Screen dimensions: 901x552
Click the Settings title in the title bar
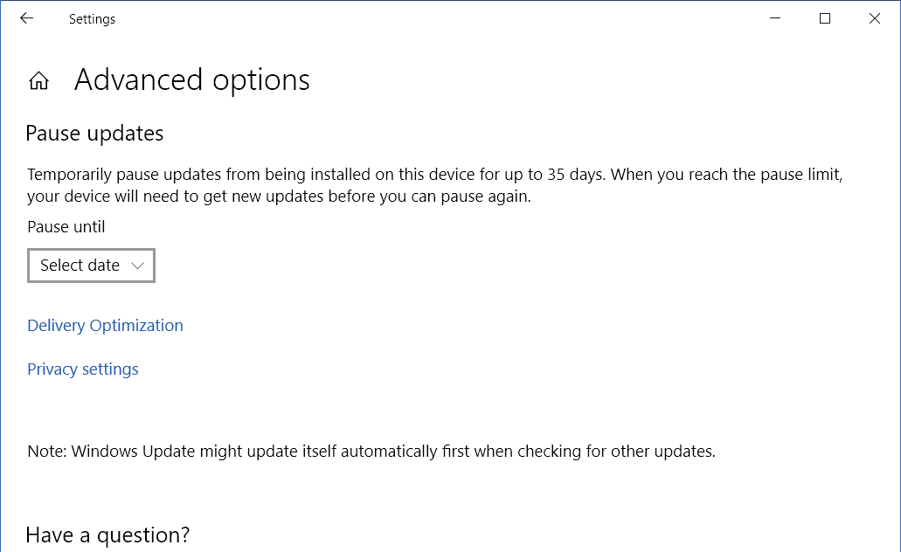click(92, 19)
